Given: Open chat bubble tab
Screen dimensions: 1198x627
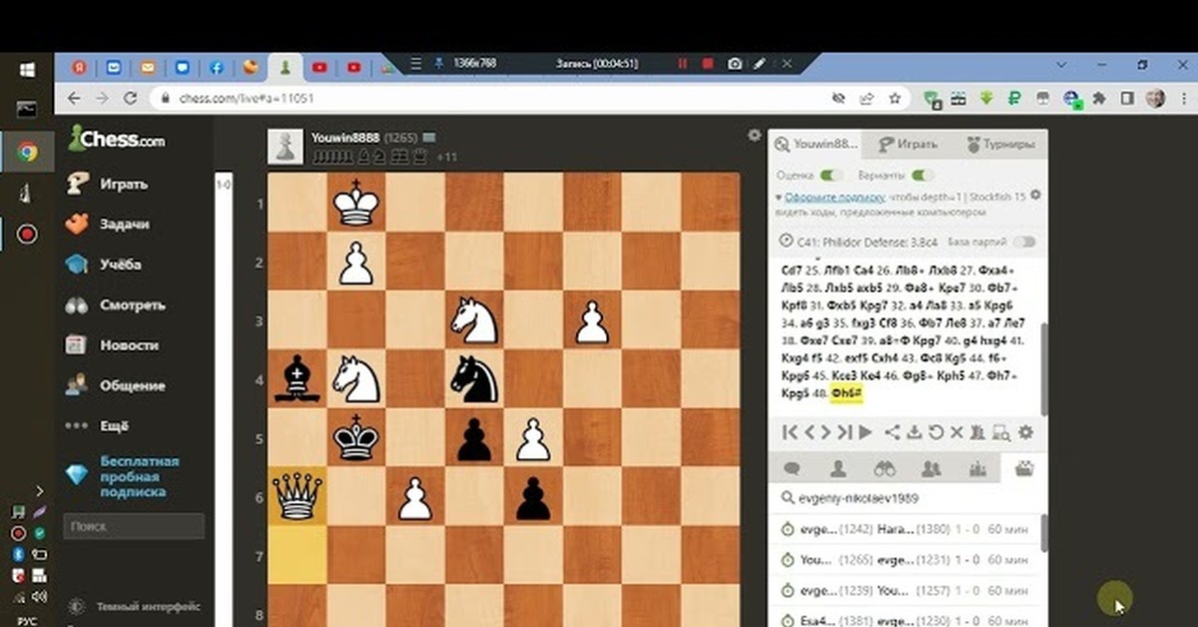Looking at the screenshot, I should [792, 467].
